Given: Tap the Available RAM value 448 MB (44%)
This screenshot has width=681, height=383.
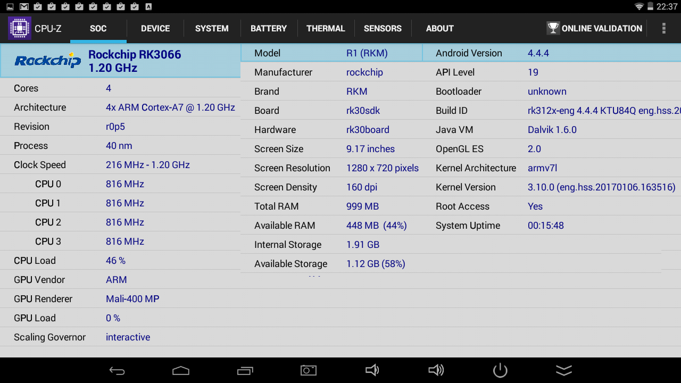Looking at the screenshot, I should pos(377,226).
